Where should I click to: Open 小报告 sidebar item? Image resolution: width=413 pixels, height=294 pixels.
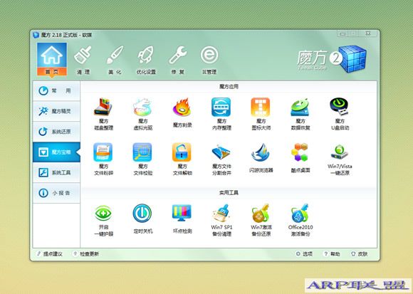56,193
